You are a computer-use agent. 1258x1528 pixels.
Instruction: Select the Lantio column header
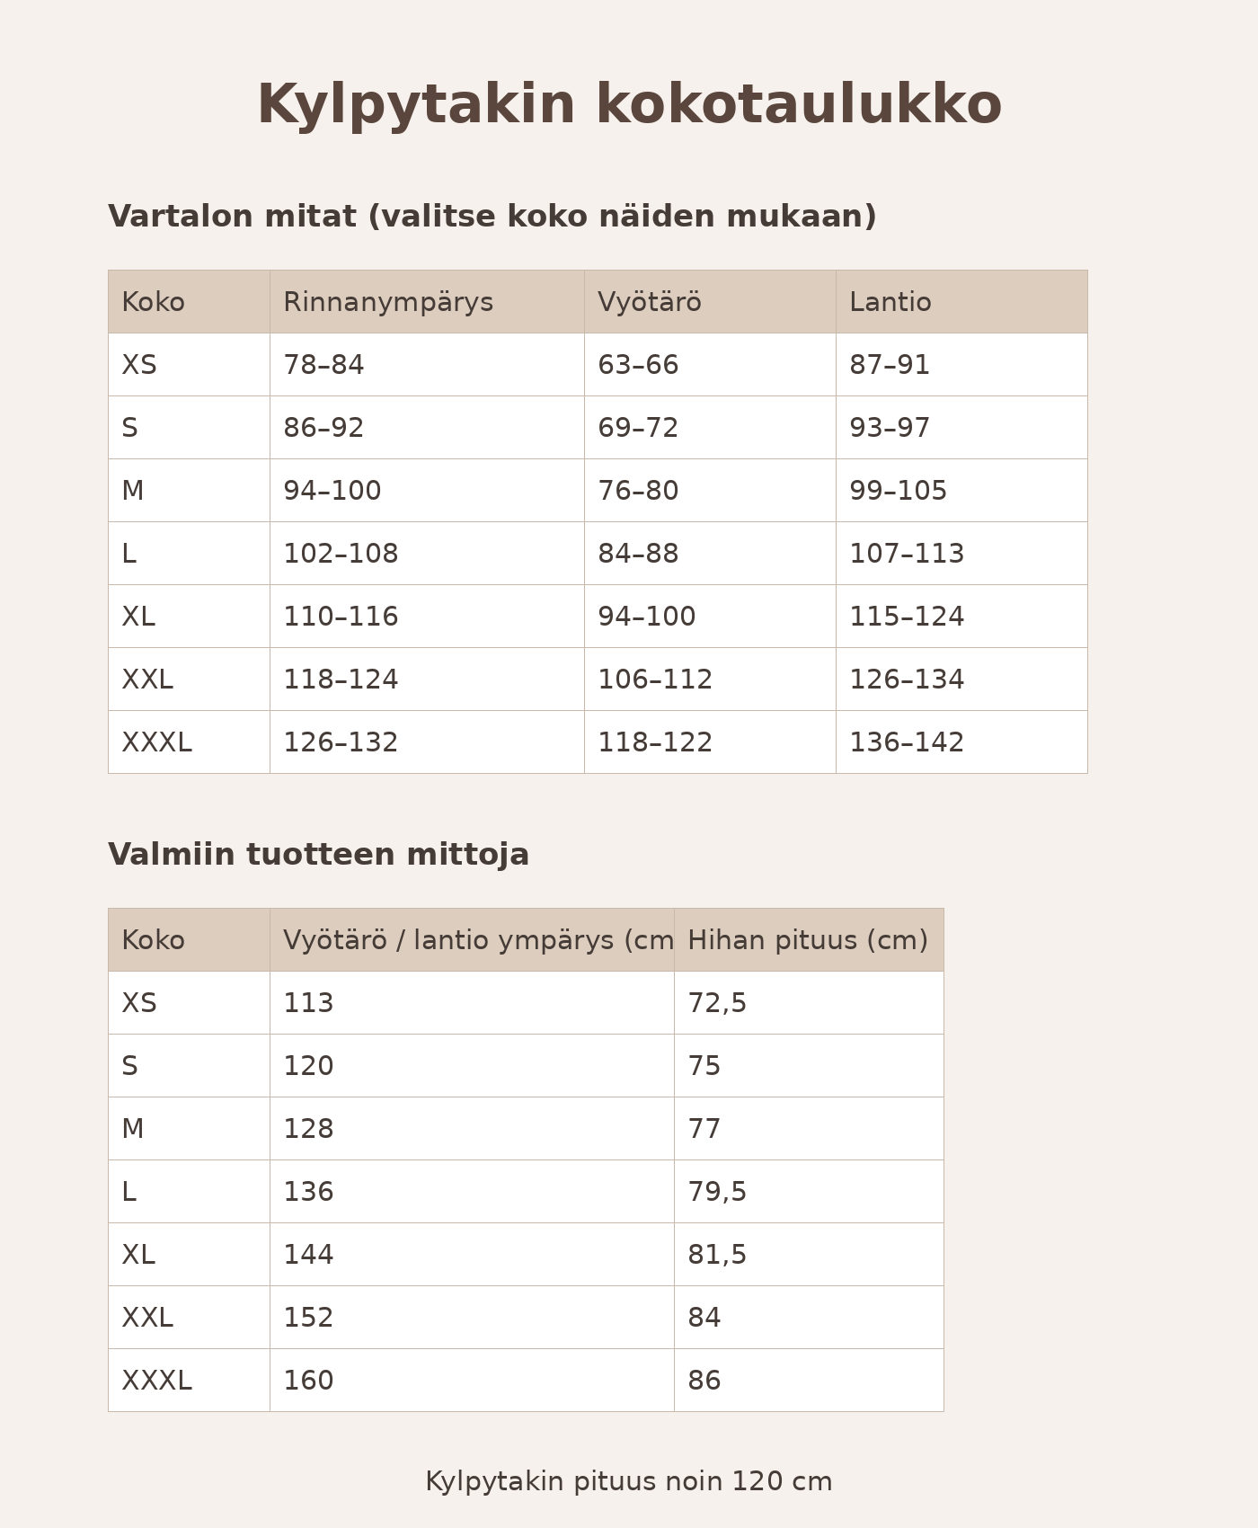(x=890, y=303)
